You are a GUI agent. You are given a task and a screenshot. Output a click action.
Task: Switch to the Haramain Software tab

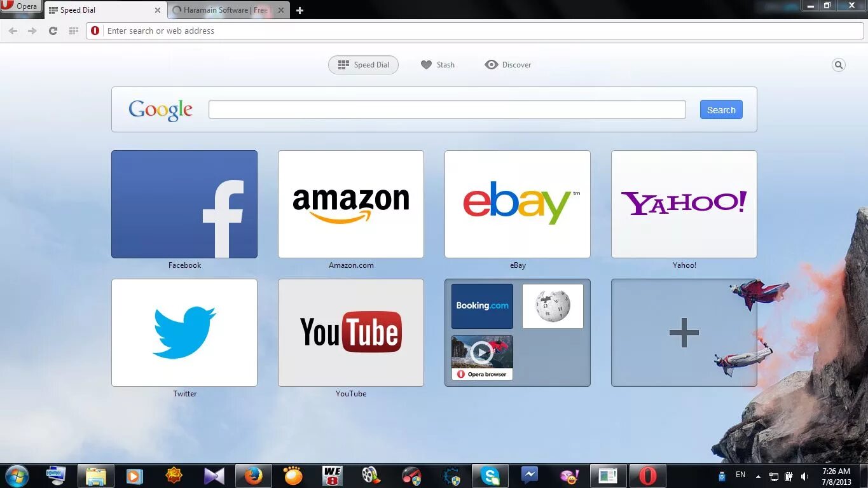pos(226,10)
